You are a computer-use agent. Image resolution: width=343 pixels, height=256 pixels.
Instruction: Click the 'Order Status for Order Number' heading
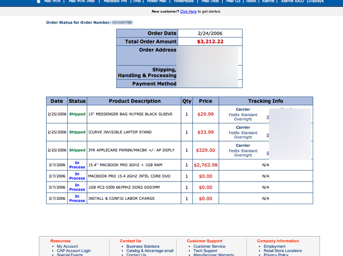pos(78,22)
